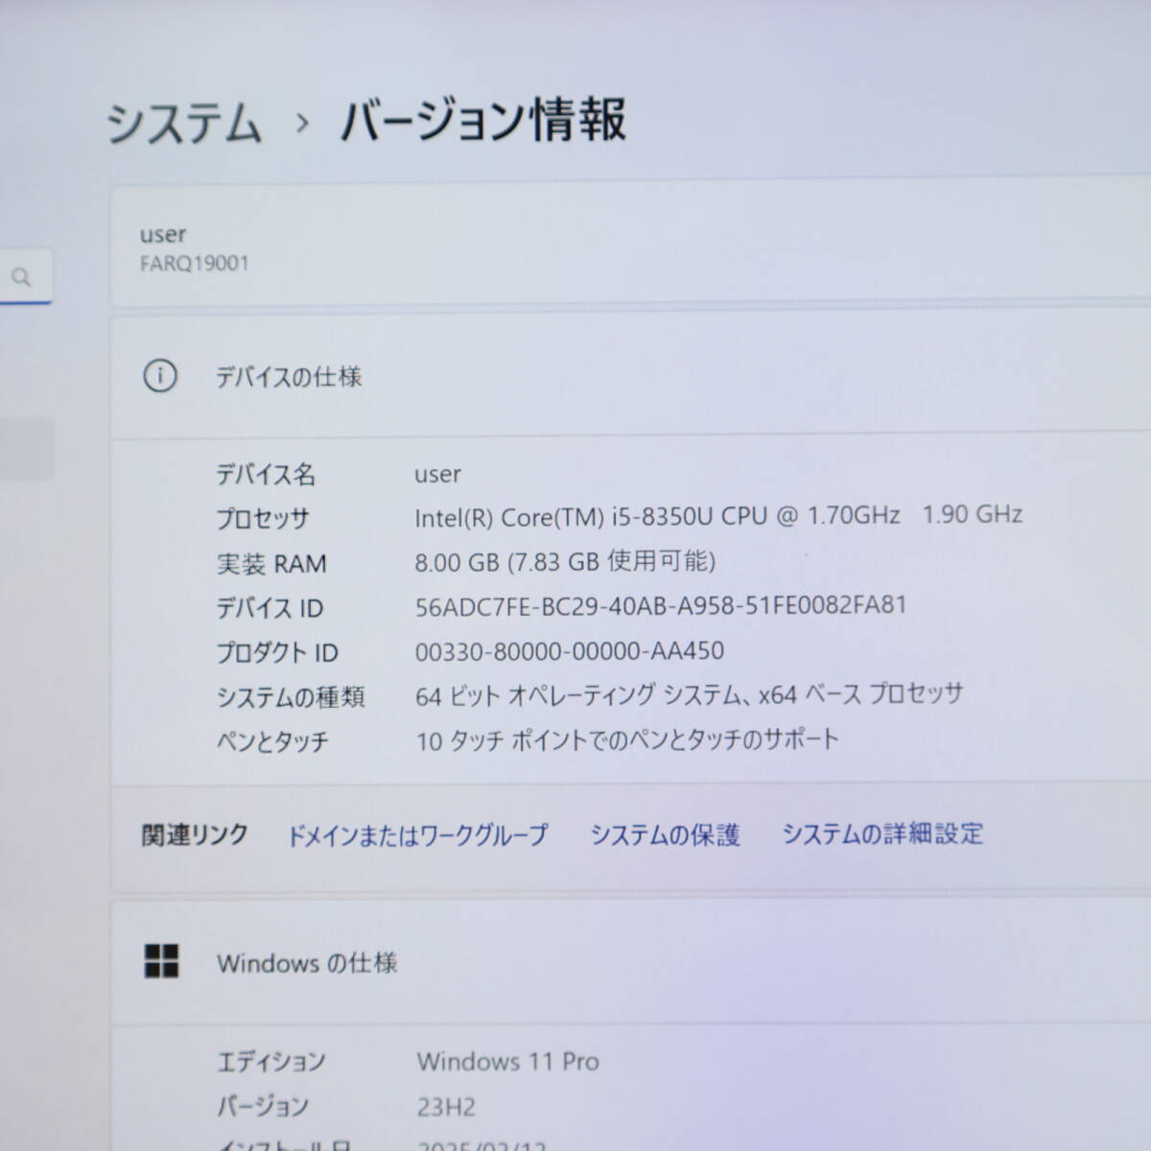Select the Windows 11 Pro edition value

(508, 1062)
